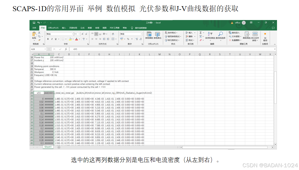Toggle align text left
Viewport: 299px width, 170px height.
point(92,39)
